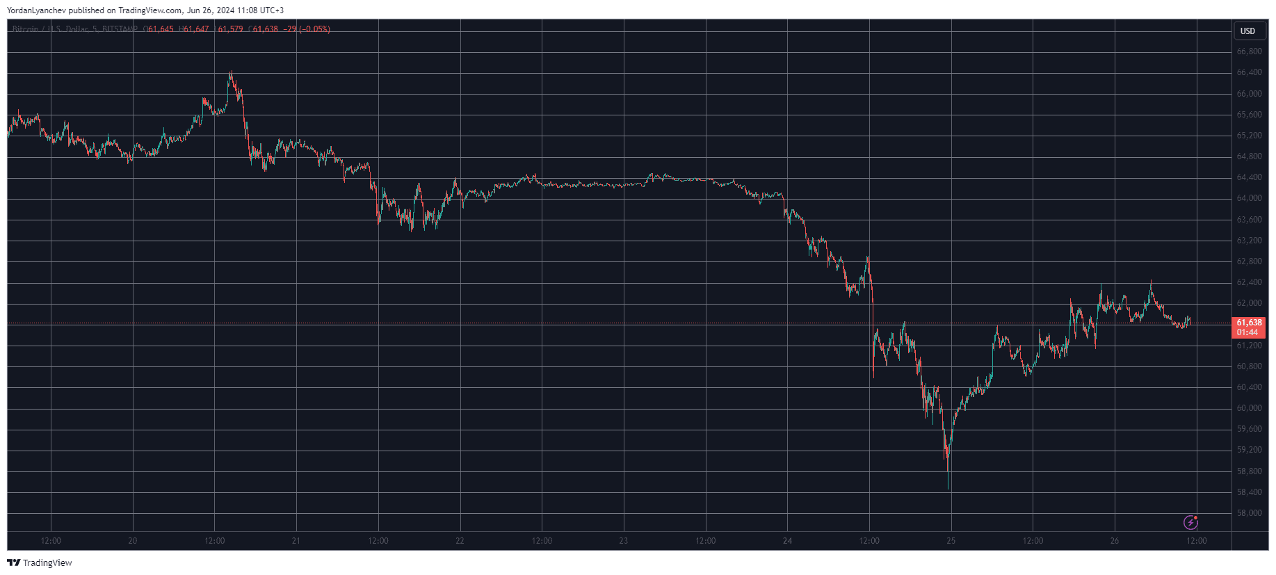Click the 58,800 price axis label

point(1249,471)
